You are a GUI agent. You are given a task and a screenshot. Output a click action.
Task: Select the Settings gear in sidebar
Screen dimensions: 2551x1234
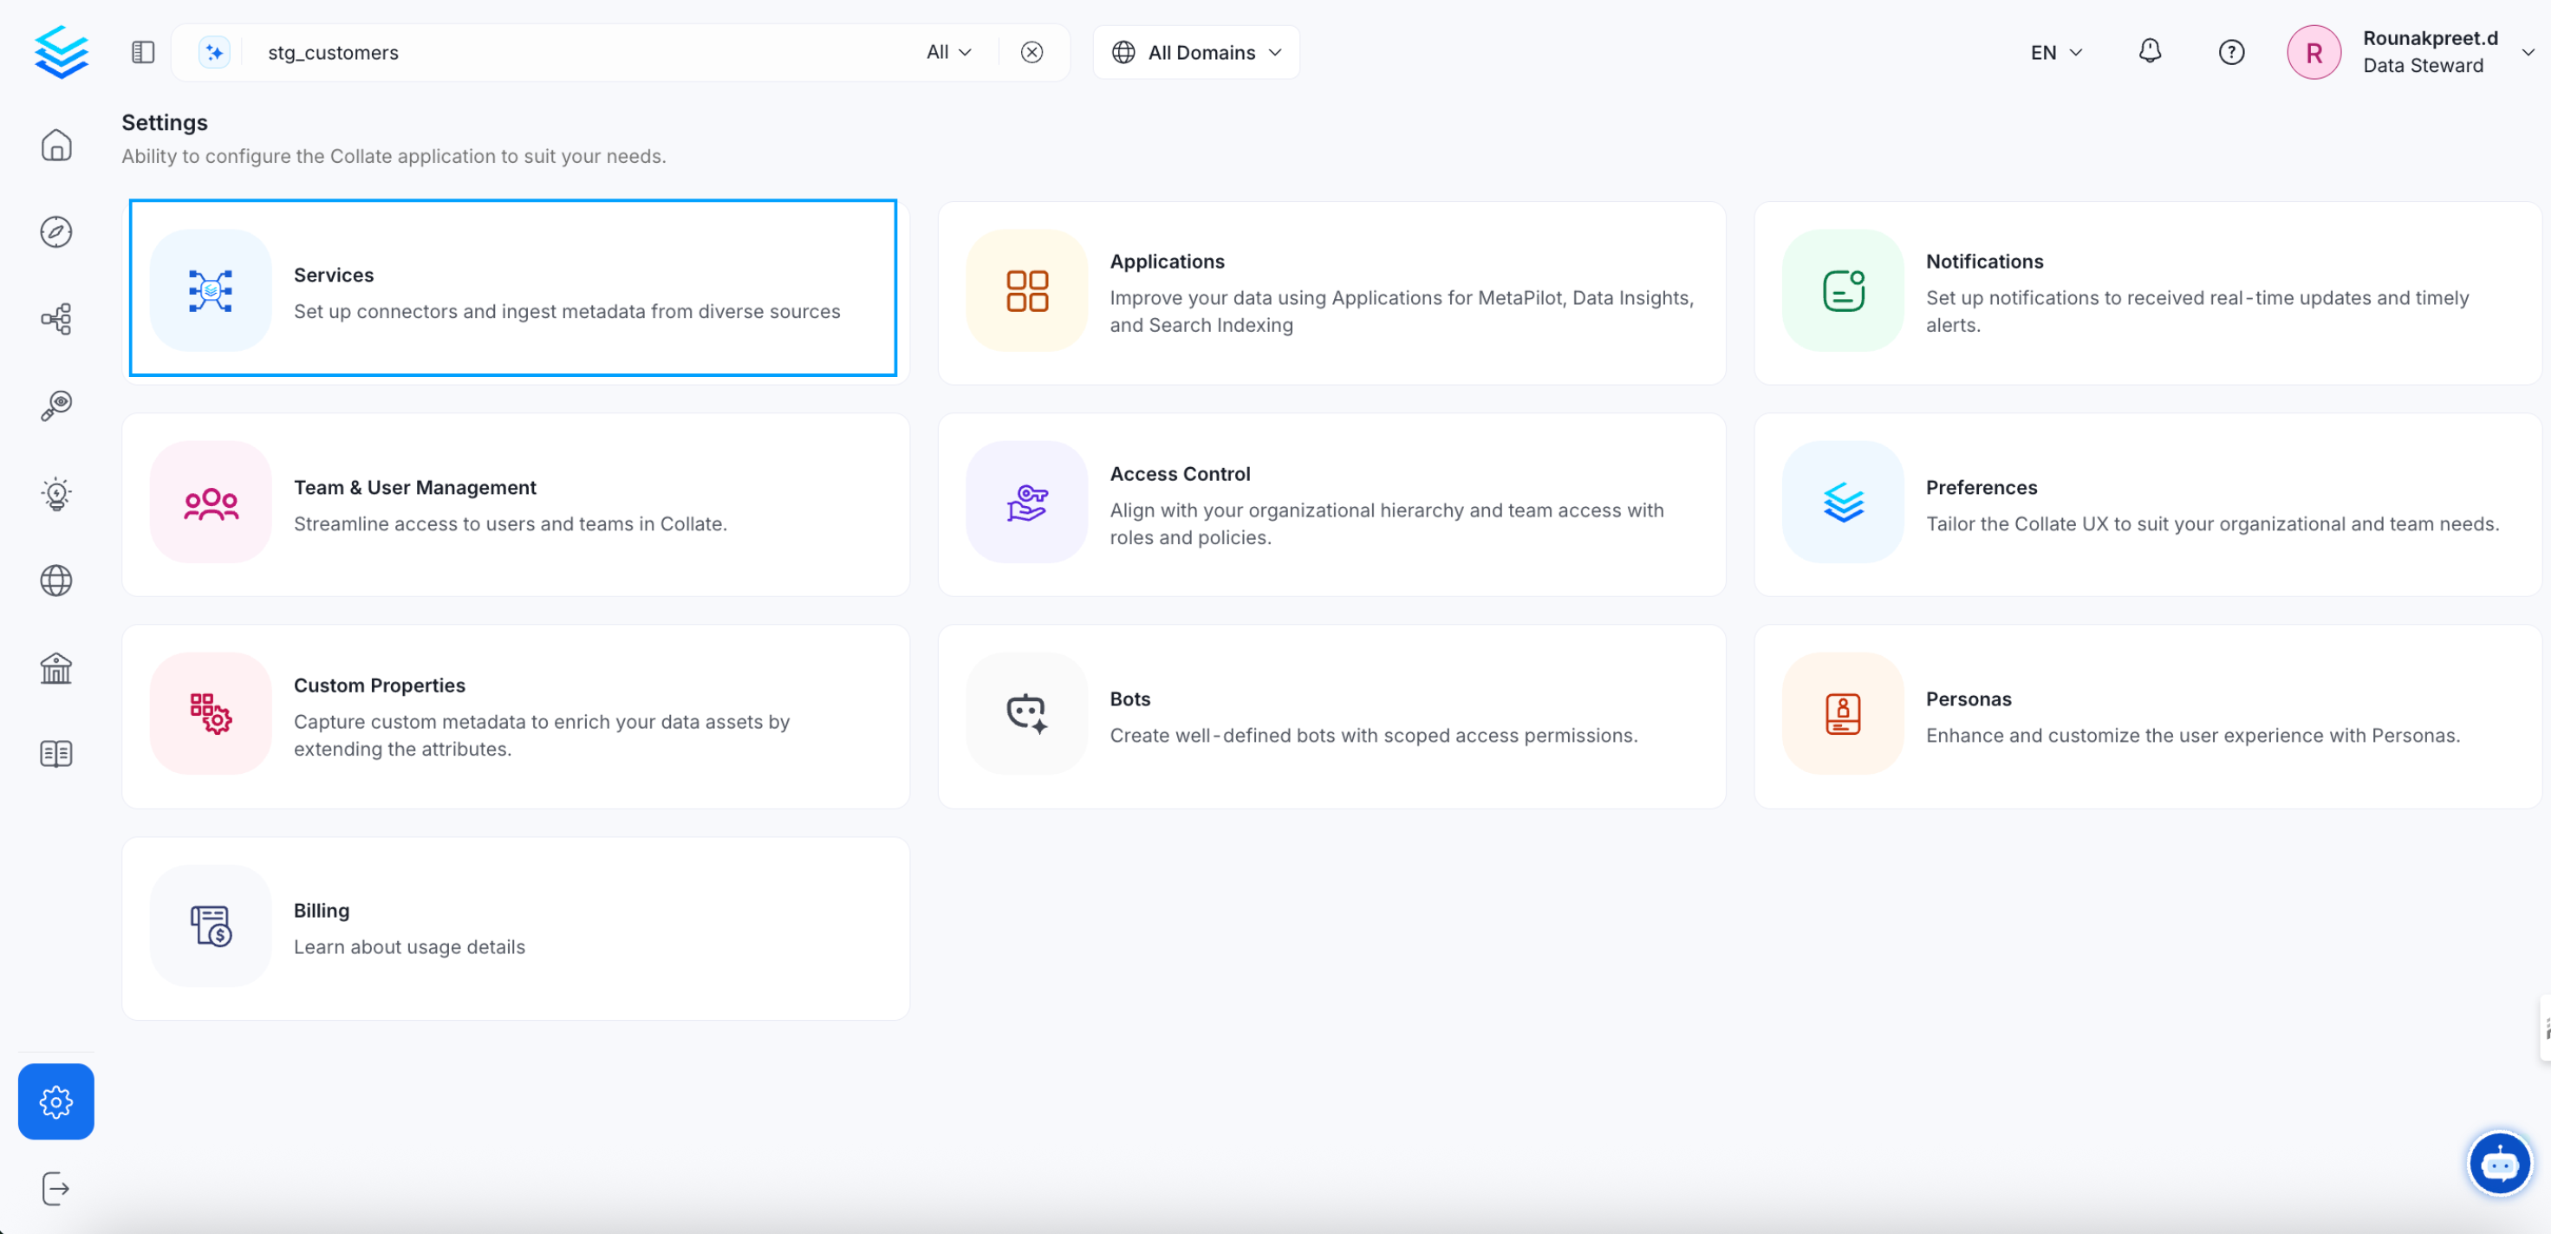click(x=56, y=1101)
